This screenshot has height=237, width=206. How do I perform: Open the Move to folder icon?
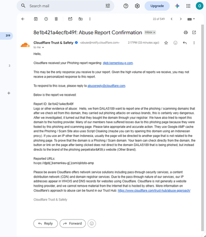tap(81, 19)
